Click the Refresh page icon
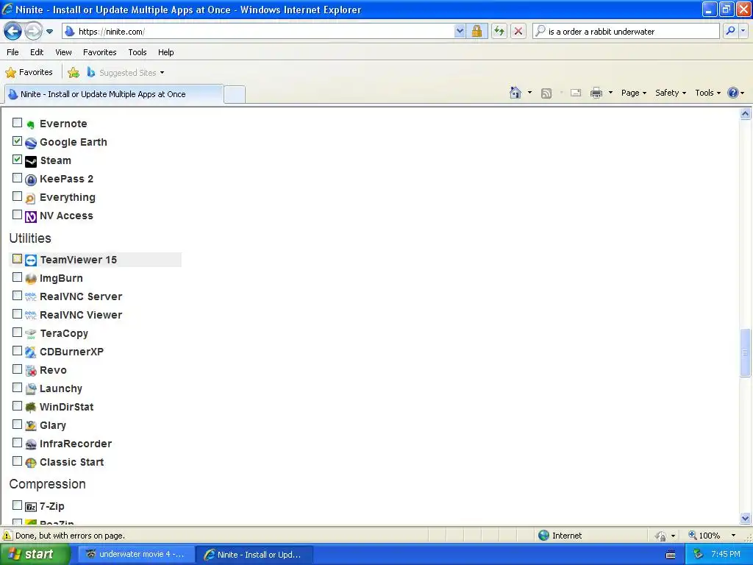 click(x=499, y=31)
